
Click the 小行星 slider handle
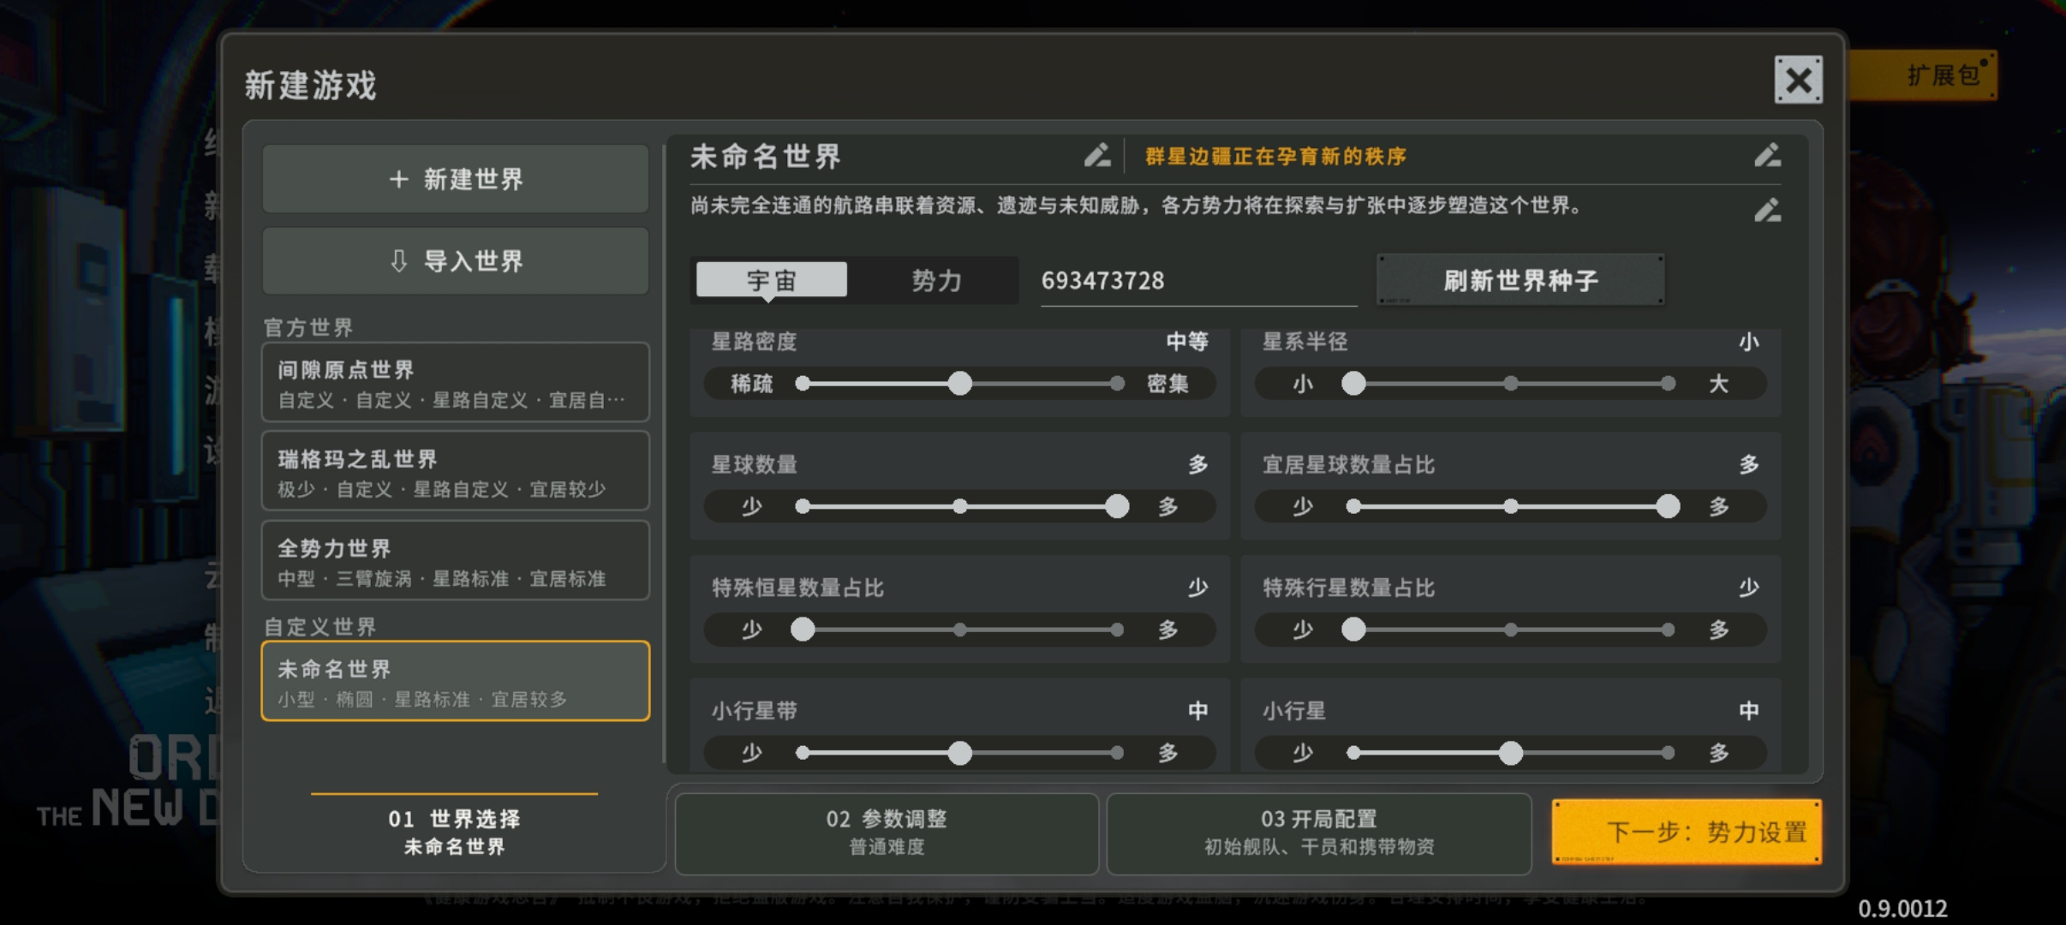tap(1511, 753)
